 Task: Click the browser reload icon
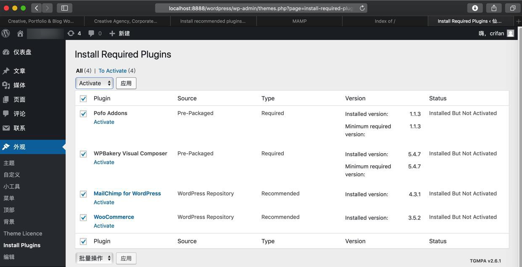pos(362,8)
